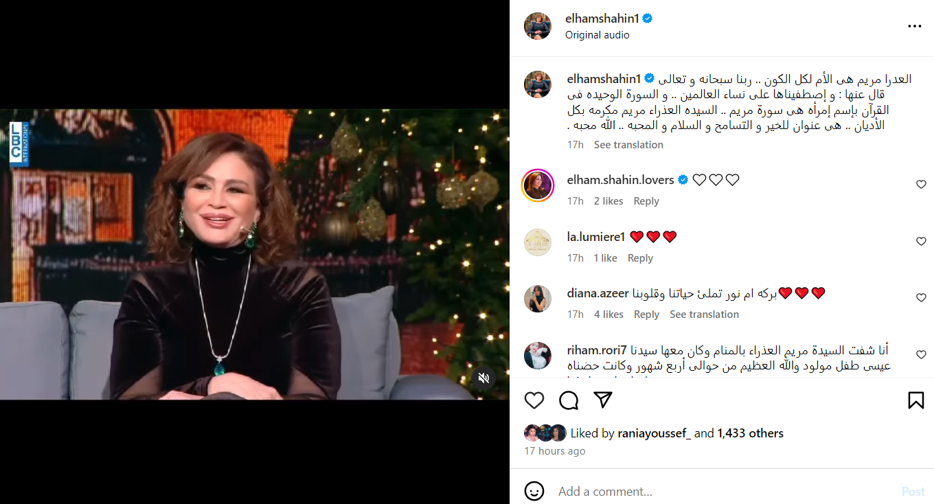Open emoji picker in comment box
934x504 pixels.
[x=534, y=492]
